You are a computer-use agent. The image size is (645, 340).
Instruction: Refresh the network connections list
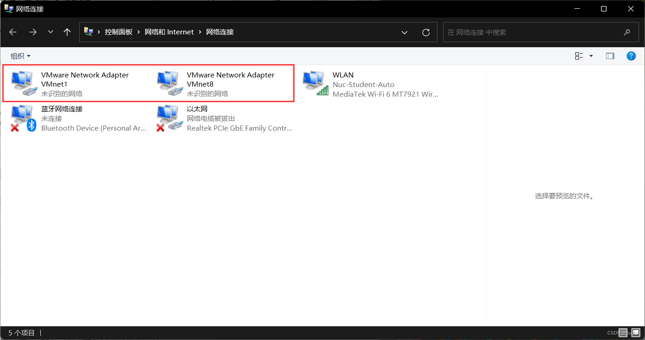[426, 32]
